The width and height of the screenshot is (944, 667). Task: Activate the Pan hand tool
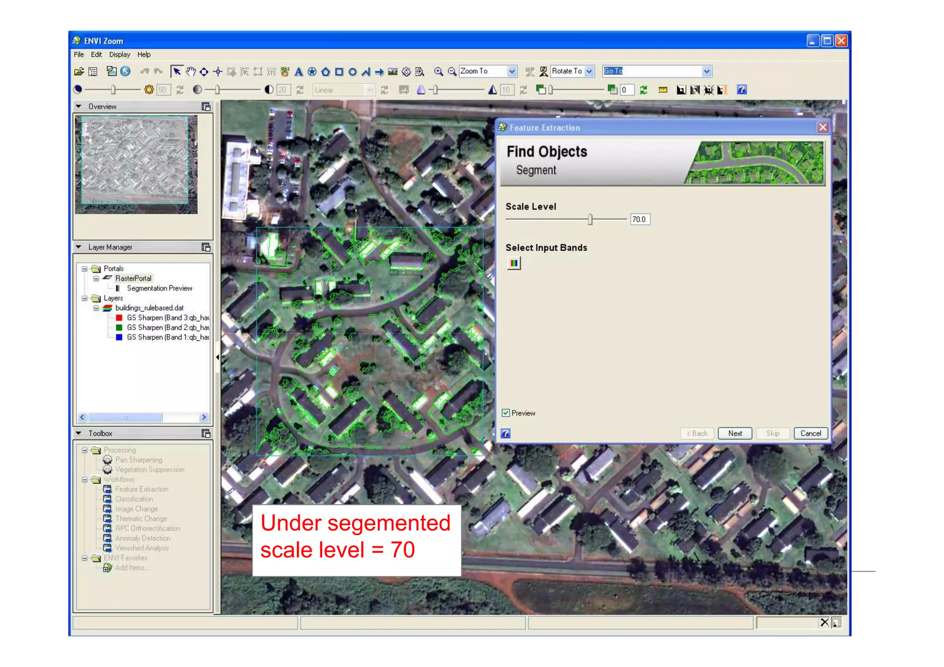(191, 71)
